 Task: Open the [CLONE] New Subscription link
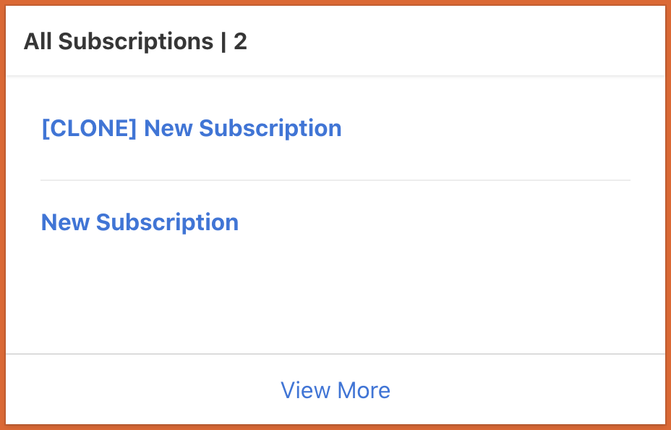click(191, 129)
